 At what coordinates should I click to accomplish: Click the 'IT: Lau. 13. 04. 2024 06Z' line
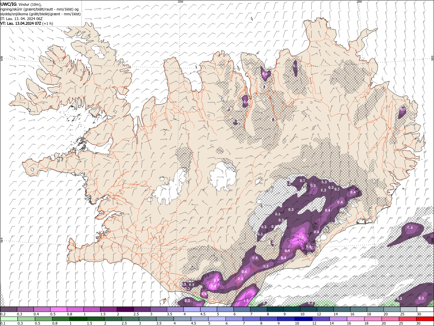click(21, 19)
